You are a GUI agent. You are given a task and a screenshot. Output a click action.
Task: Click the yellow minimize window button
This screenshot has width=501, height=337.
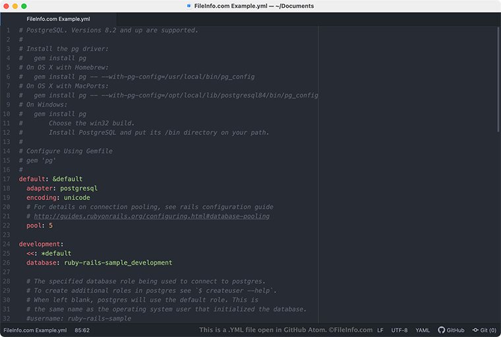coord(15,6)
